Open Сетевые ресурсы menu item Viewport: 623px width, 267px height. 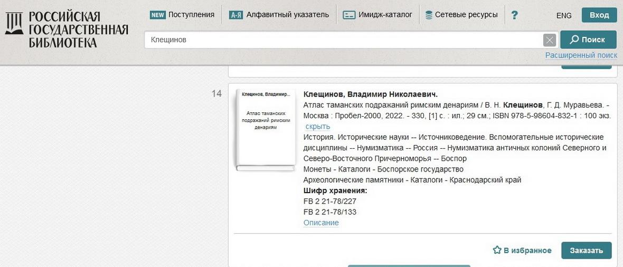click(466, 15)
